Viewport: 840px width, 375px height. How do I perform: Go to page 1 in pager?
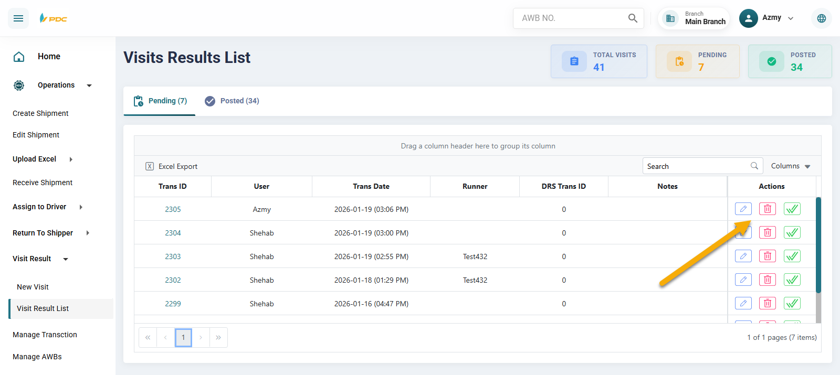(x=183, y=337)
